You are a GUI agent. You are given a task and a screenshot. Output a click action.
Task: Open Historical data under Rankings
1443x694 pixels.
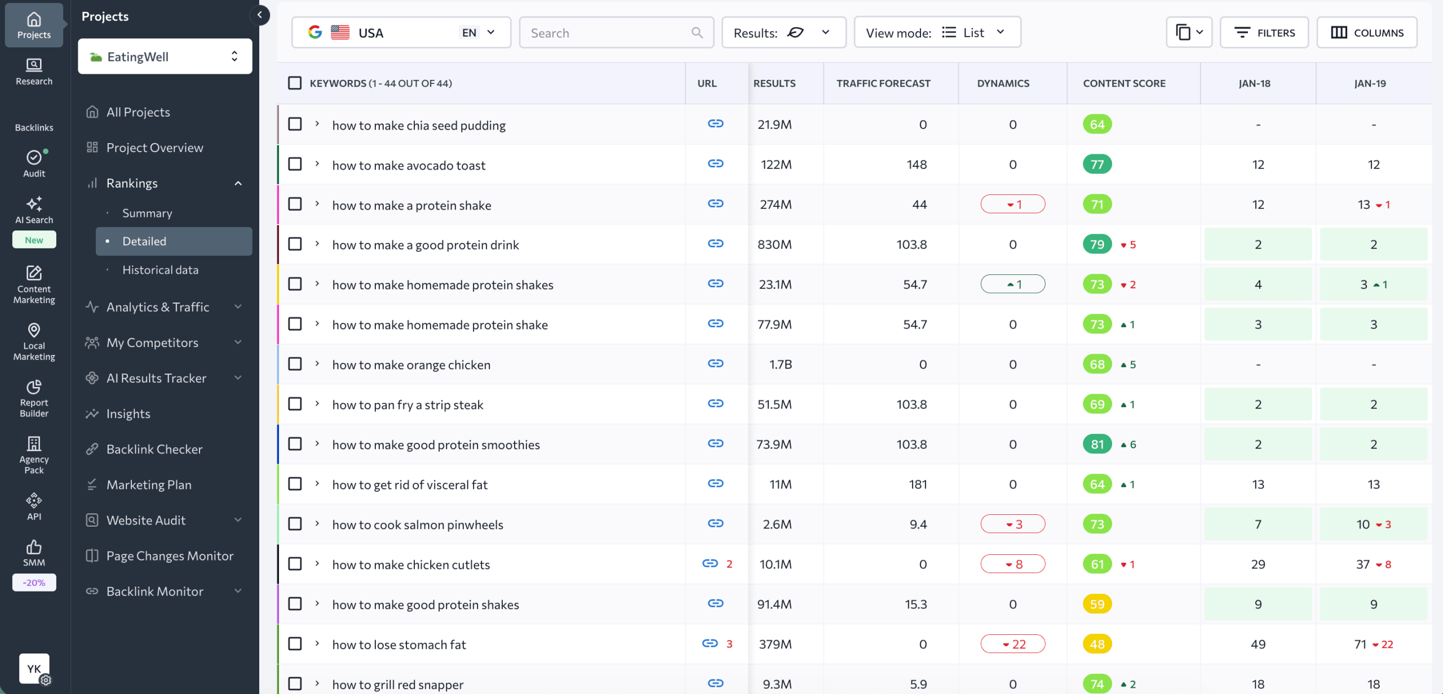[160, 270]
